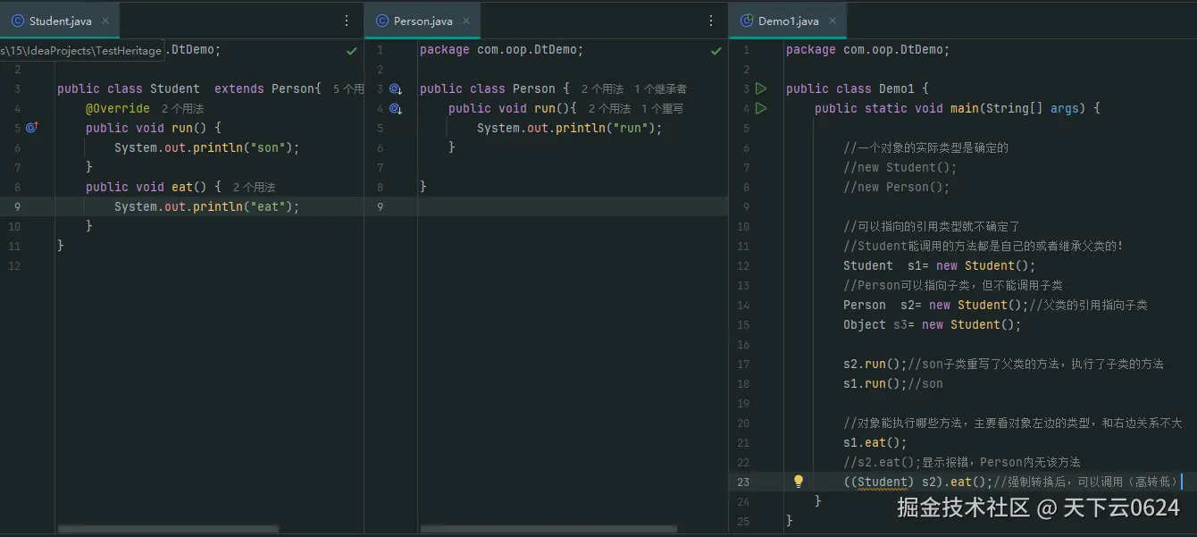The image size is (1197, 537).
Task: Switch to the Demo1.java tab
Action: click(x=788, y=21)
